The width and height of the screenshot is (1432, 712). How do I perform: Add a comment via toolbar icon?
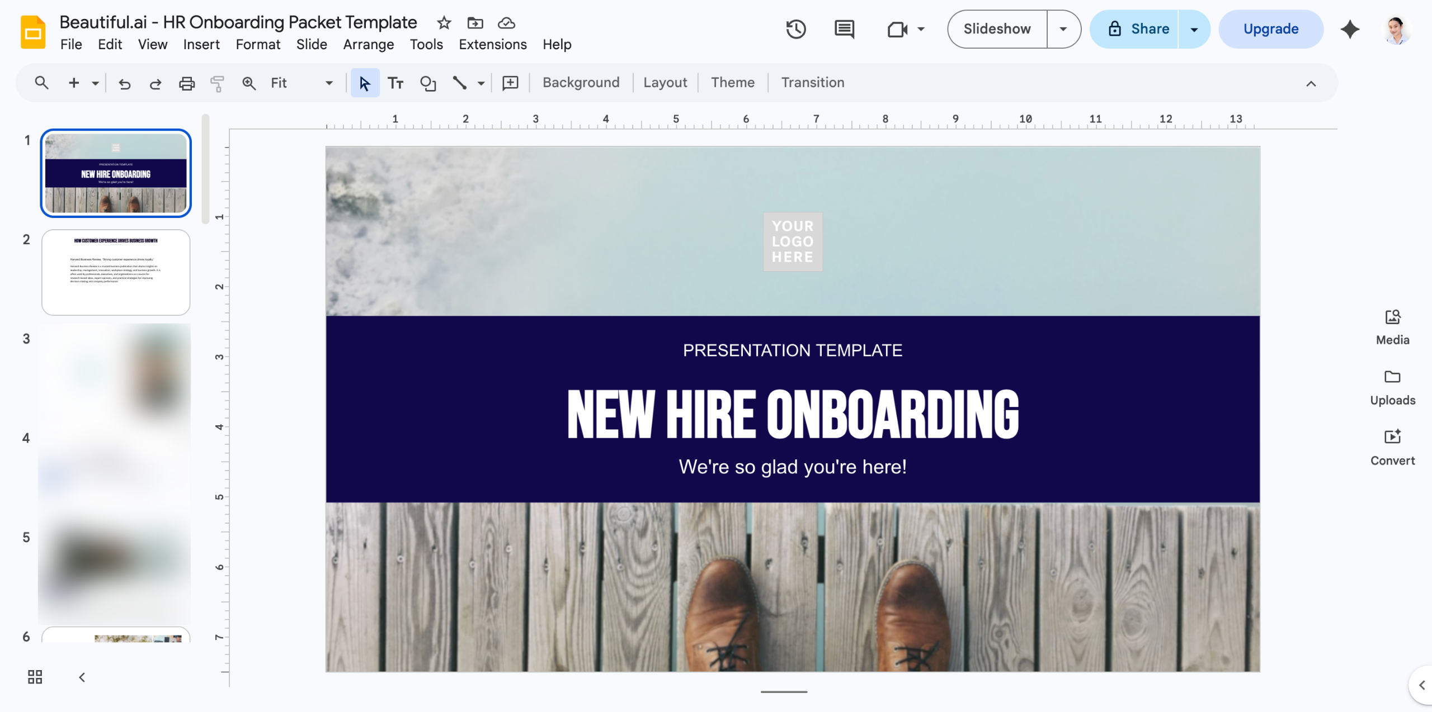click(510, 83)
